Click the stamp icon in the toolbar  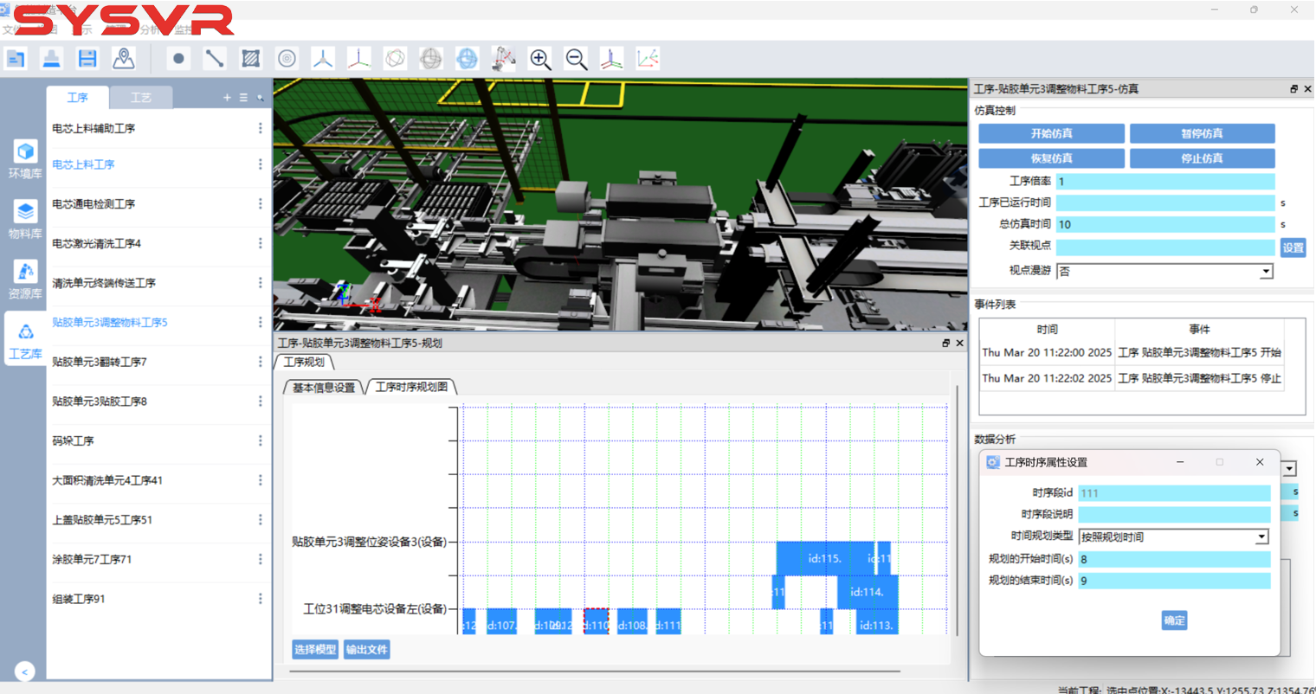tap(52, 59)
